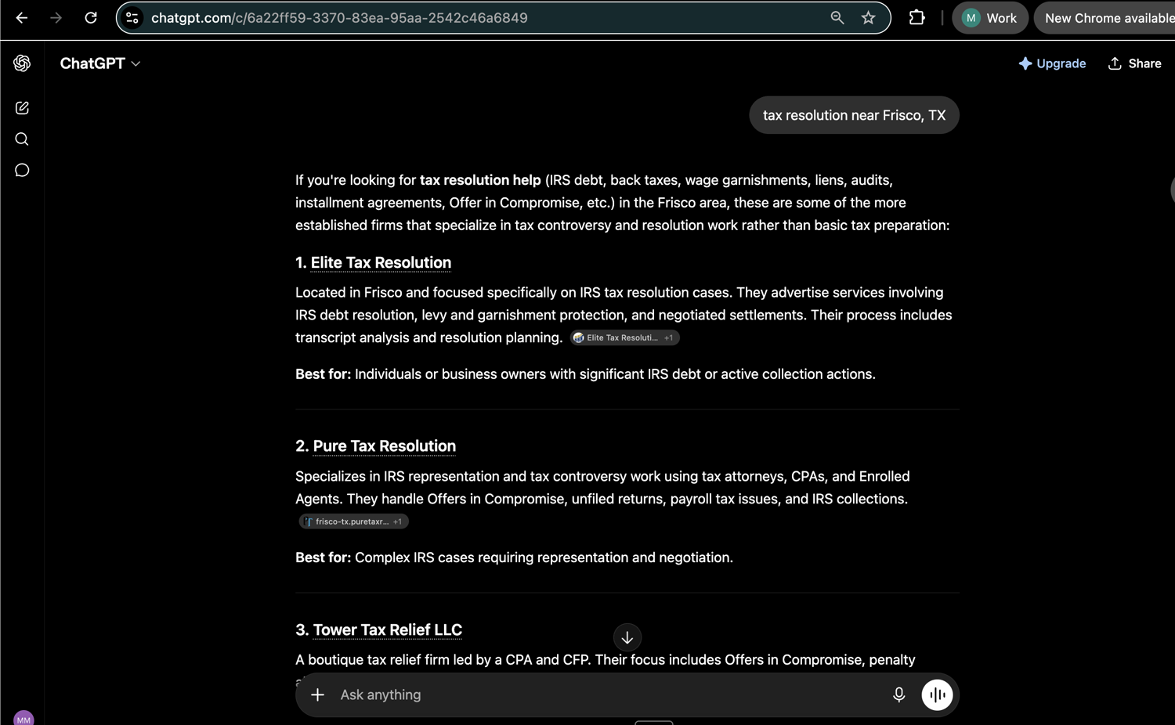Click the Upgrade button
This screenshot has width=1175, height=725.
pyautogui.click(x=1052, y=63)
